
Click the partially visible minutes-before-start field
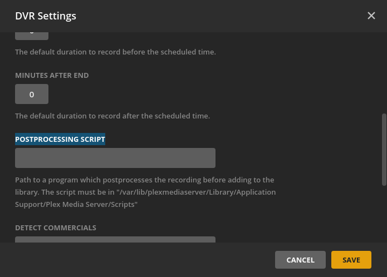[32, 34]
